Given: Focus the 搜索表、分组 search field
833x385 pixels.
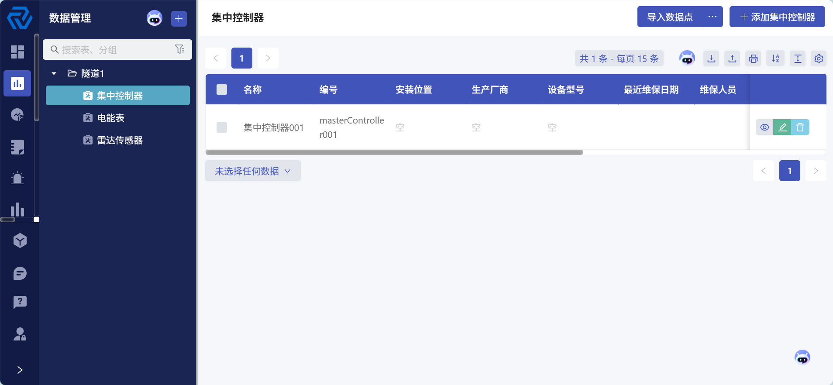Looking at the screenshot, I should point(117,49).
